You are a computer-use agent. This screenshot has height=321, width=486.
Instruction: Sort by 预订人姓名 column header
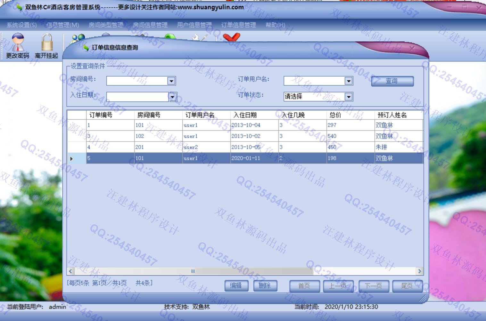click(x=399, y=115)
